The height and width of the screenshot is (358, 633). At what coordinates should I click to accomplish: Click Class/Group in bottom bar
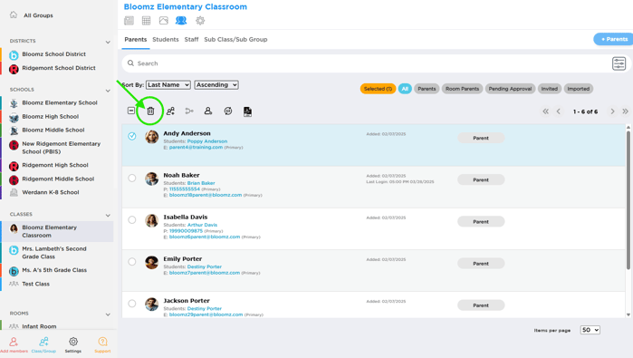[x=43, y=345]
